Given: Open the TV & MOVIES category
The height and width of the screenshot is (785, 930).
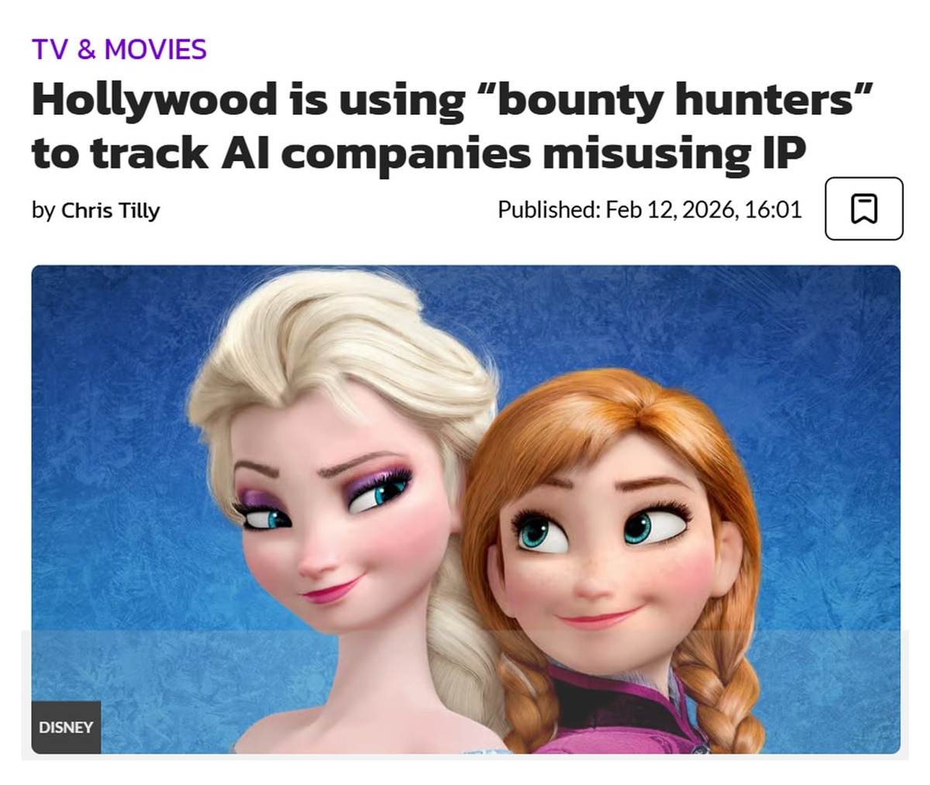Looking at the screenshot, I should click(119, 50).
